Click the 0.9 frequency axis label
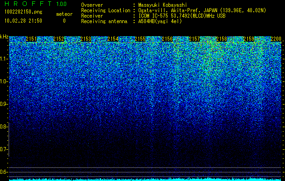This screenshot has width=285, height=181. (4, 104)
